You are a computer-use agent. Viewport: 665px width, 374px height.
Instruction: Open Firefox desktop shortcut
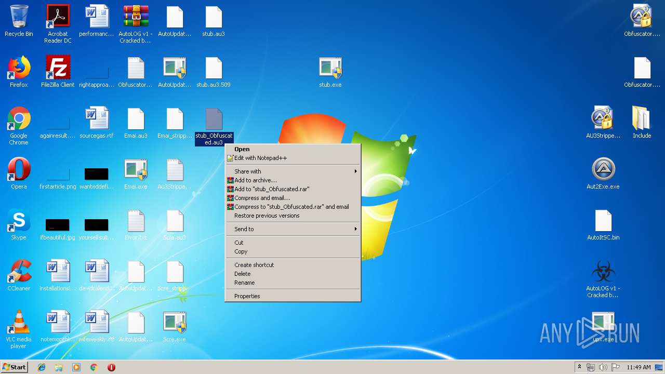tap(19, 72)
